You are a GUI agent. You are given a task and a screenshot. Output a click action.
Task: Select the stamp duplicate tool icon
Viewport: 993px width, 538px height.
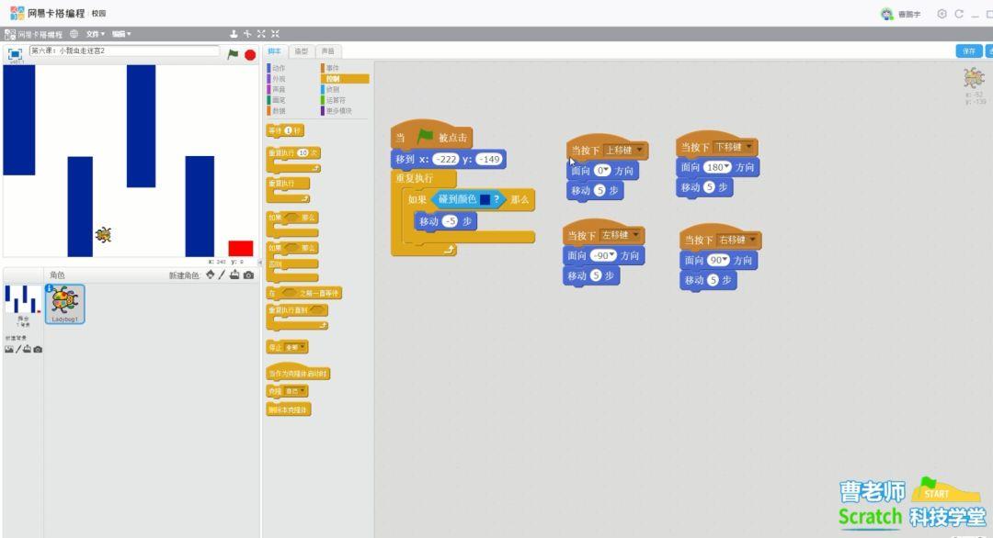(234, 34)
